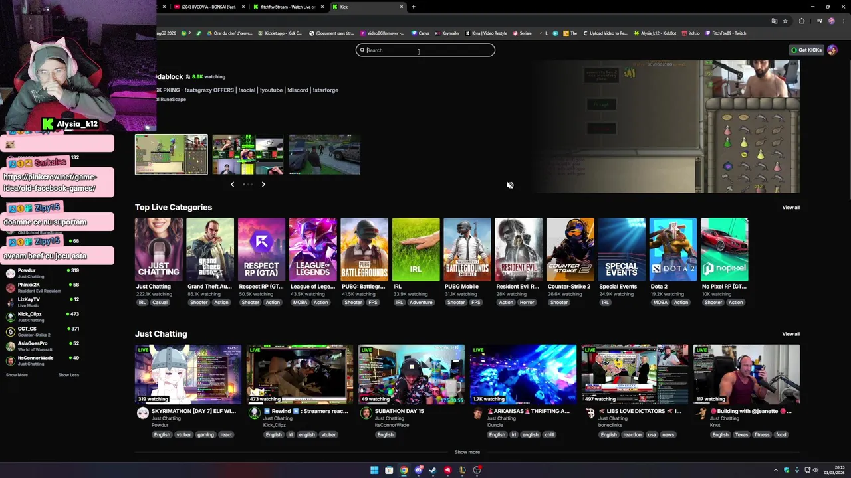Open the Rewind : Streamers react stream thumbnail

[300, 374]
